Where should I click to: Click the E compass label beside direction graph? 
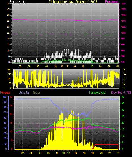[124, 83]
